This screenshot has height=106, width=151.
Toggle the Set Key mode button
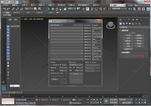114,102
